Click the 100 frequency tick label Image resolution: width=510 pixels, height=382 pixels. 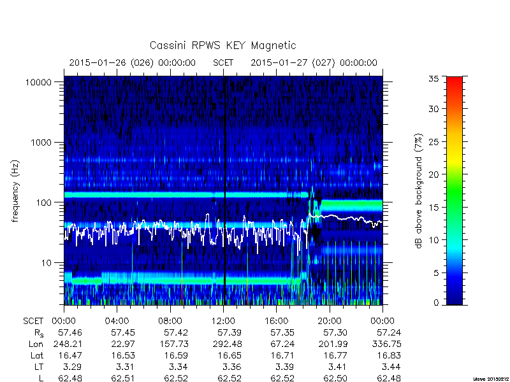[43, 202]
